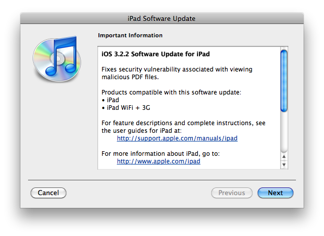The height and width of the screenshot is (236, 324).
Task: Click the Cancel button
Action: pos(48,193)
